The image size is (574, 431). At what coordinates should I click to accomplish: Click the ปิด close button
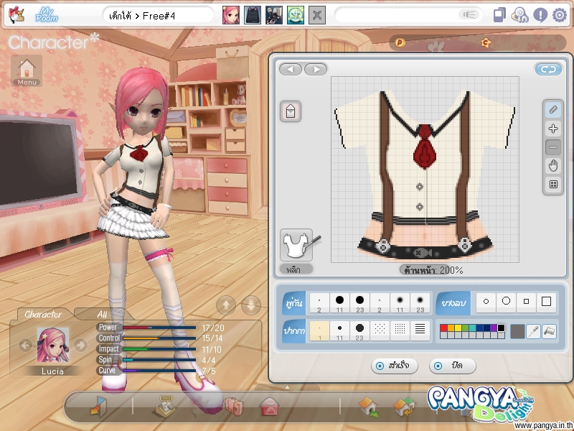(x=453, y=366)
